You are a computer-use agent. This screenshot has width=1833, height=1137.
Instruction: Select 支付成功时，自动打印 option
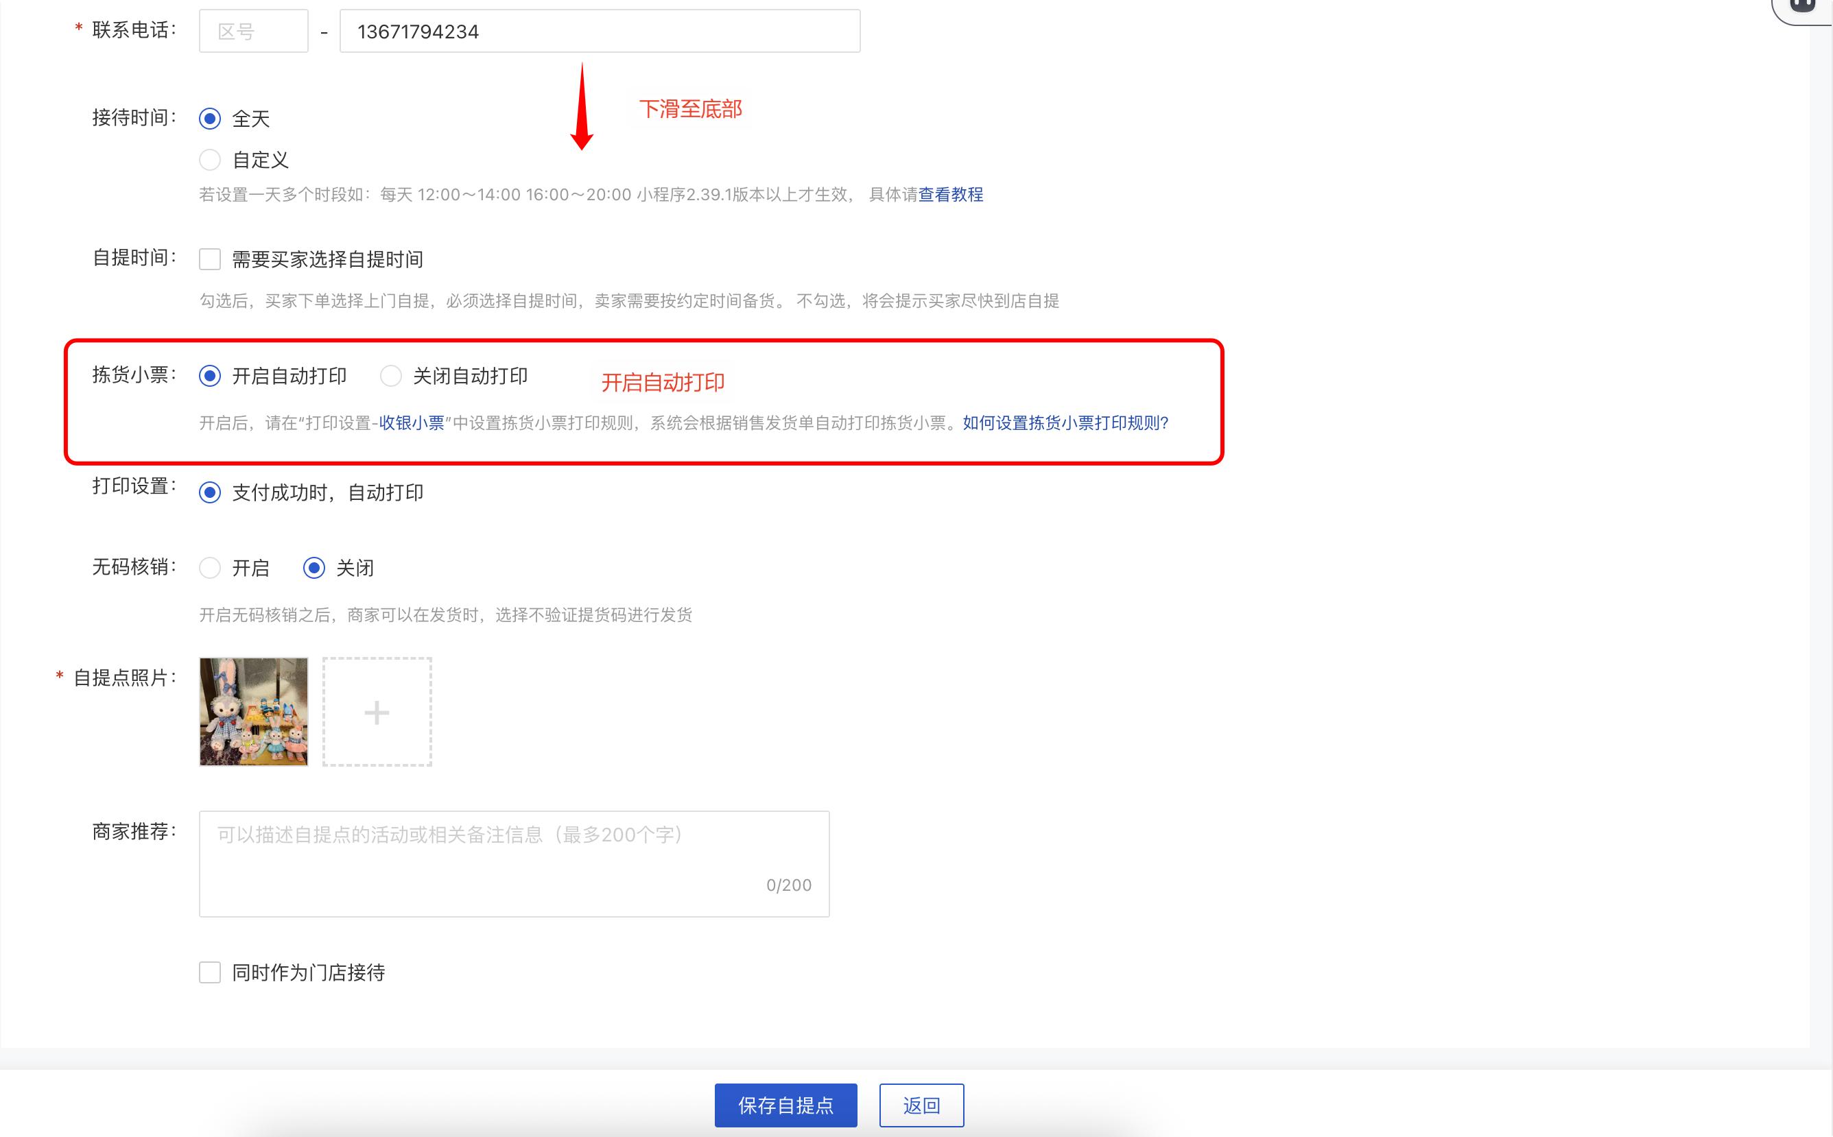click(x=210, y=492)
